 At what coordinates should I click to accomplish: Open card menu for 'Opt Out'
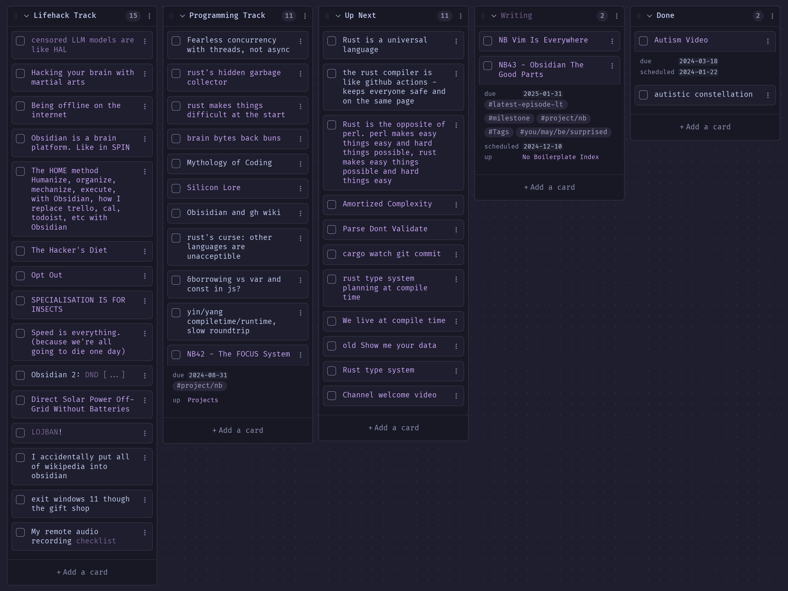pyautogui.click(x=145, y=276)
